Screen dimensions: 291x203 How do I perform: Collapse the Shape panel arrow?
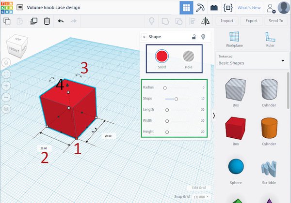point(144,37)
